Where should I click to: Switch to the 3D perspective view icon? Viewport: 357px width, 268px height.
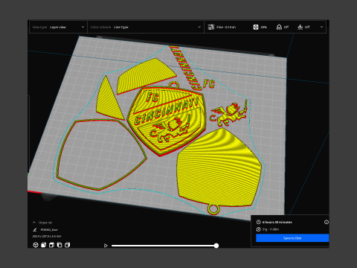(x=36, y=245)
